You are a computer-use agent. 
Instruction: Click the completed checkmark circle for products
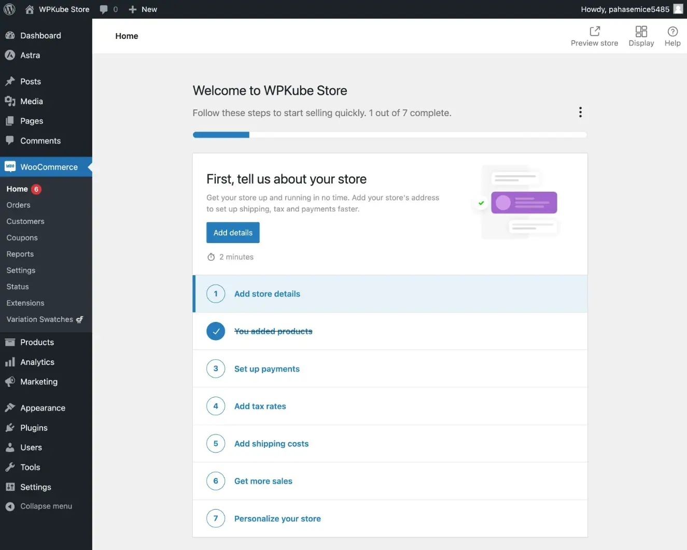(216, 331)
